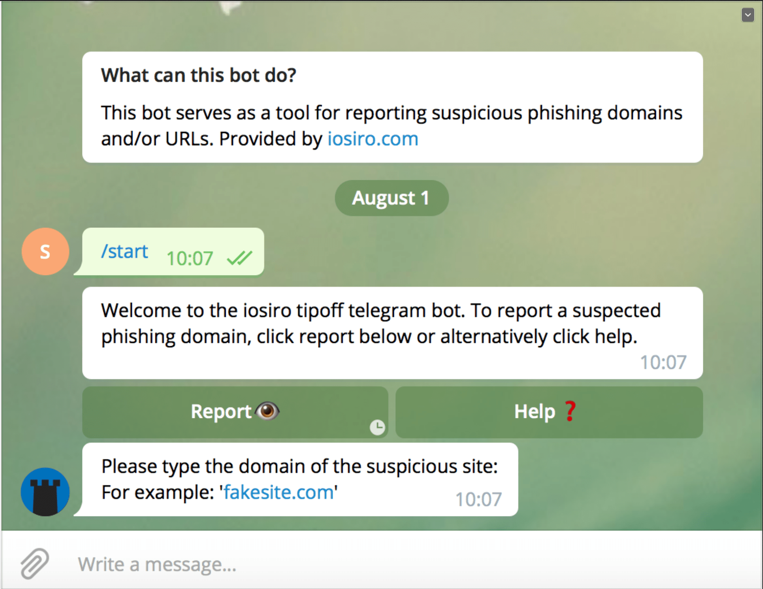
Task: Click the double checkmark read receipt
Action: pos(239,258)
